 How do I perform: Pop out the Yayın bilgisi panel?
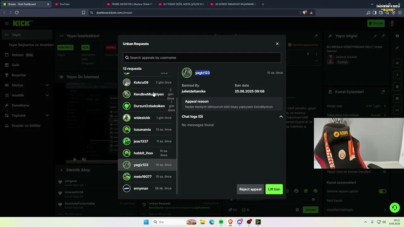tap(383, 36)
